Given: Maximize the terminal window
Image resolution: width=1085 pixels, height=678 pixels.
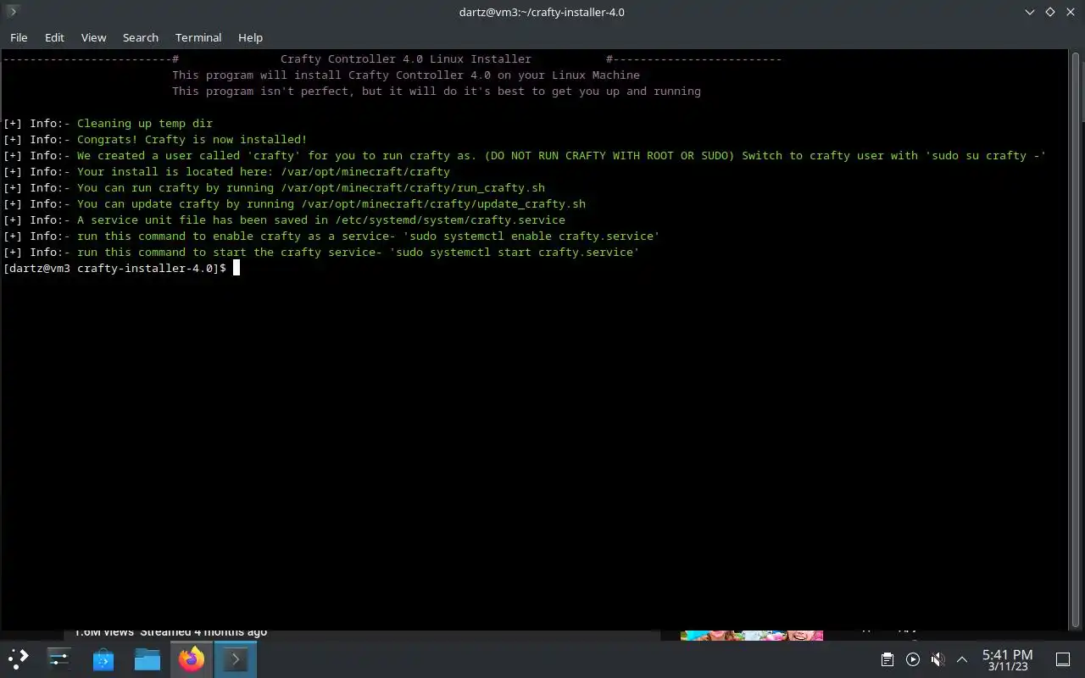Looking at the screenshot, I should pyautogui.click(x=1049, y=12).
